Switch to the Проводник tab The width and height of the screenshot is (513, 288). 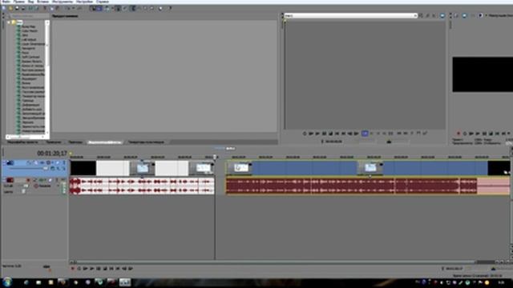[54, 142]
